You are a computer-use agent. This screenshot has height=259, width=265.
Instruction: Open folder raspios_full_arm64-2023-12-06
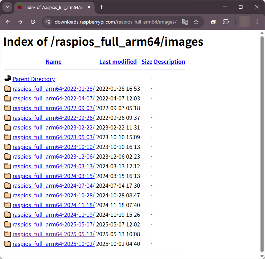coord(54,157)
